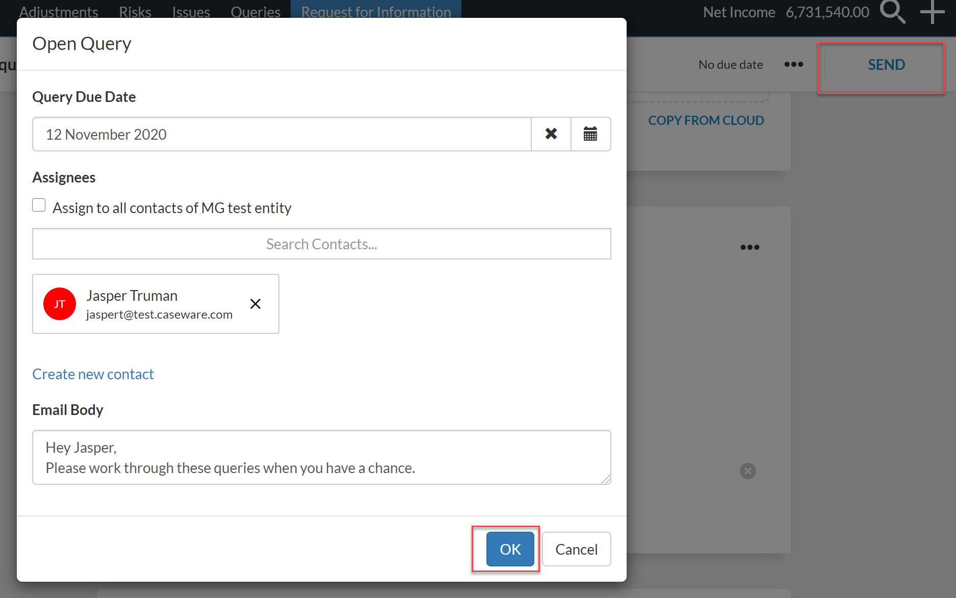This screenshot has width=956, height=598.
Task: Click the SEND button
Action: [887, 65]
